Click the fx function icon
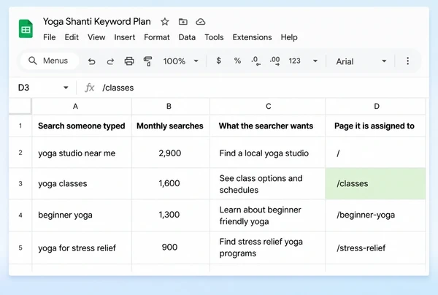The height and width of the screenshot is (295, 438). coord(89,88)
